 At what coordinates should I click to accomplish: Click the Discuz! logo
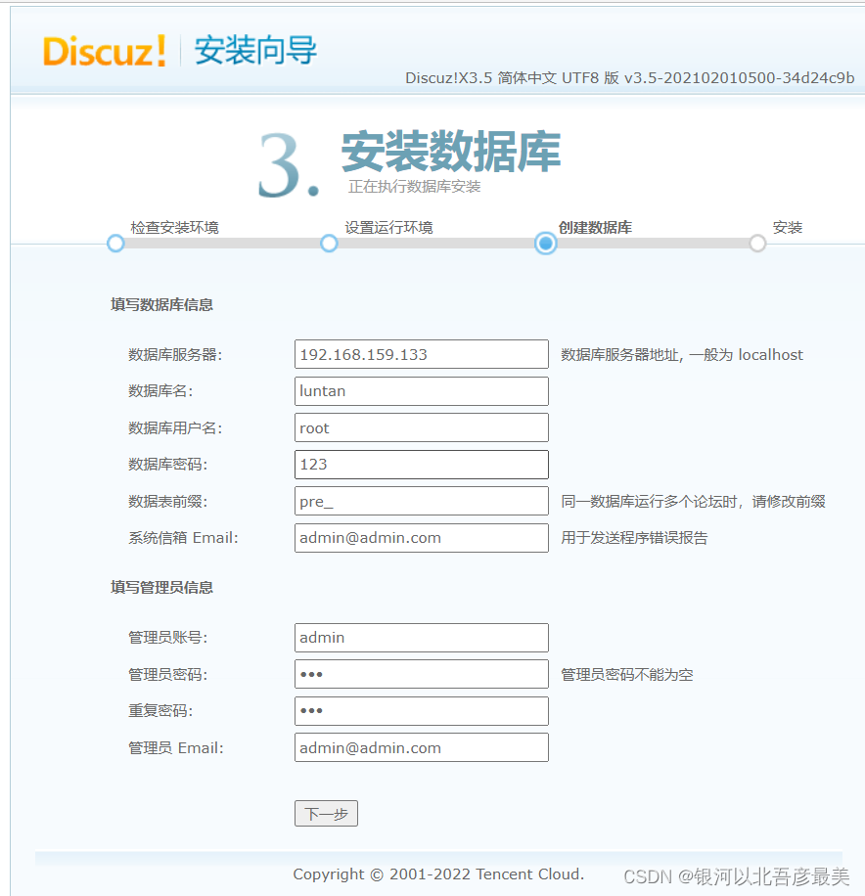(x=105, y=51)
